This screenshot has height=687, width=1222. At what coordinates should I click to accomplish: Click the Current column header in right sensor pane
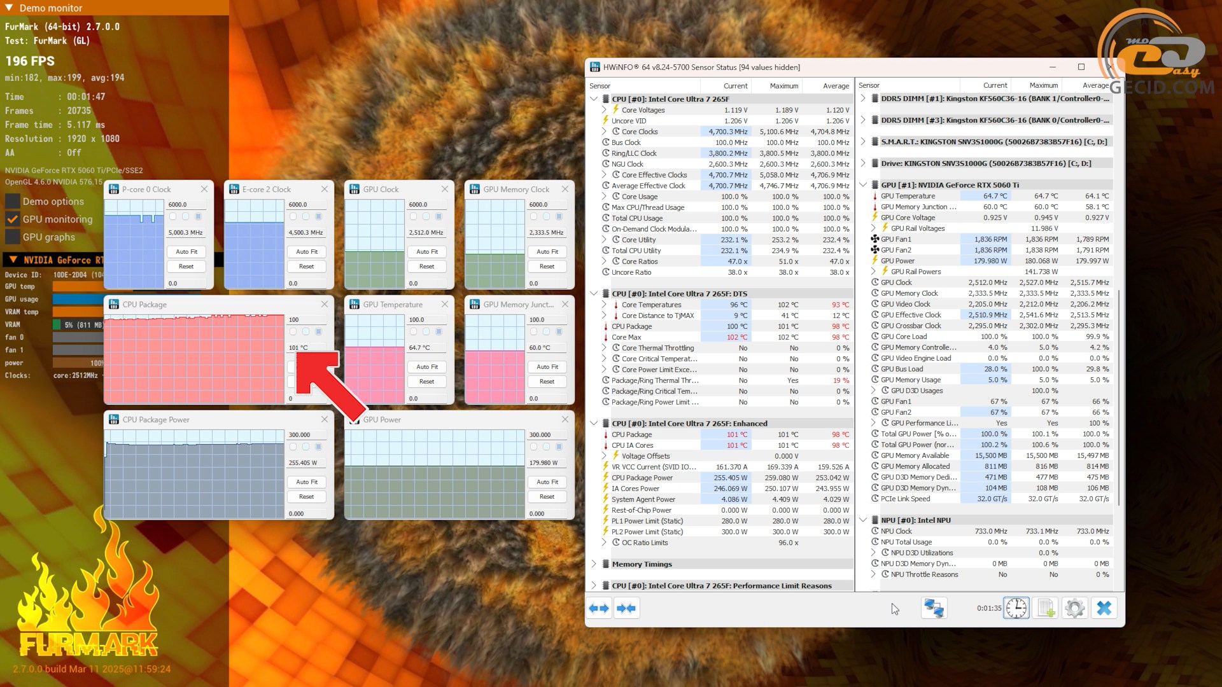985,85
